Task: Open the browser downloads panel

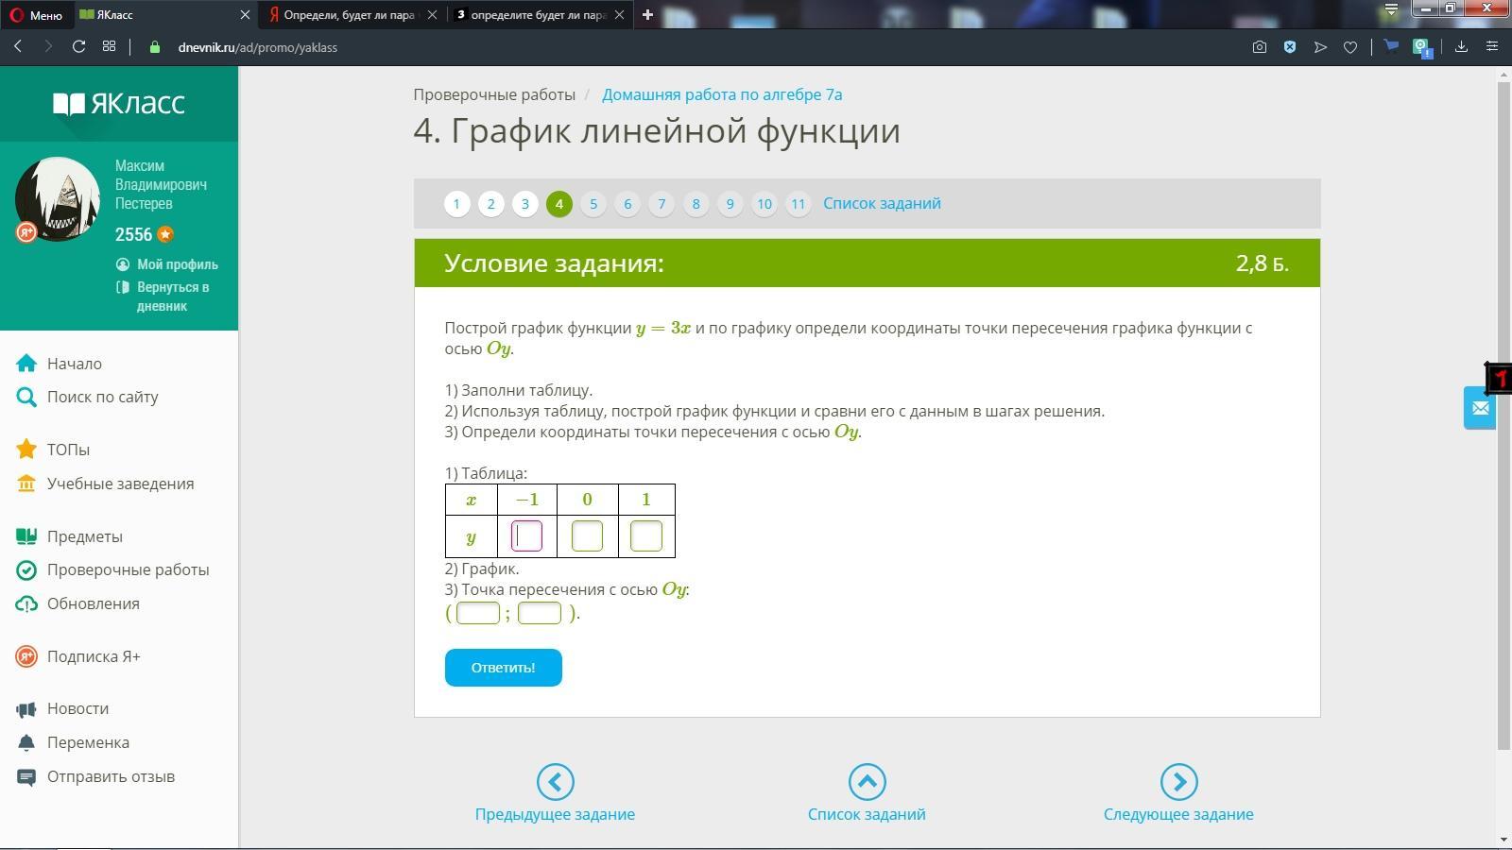Action: [x=1461, y=46]
